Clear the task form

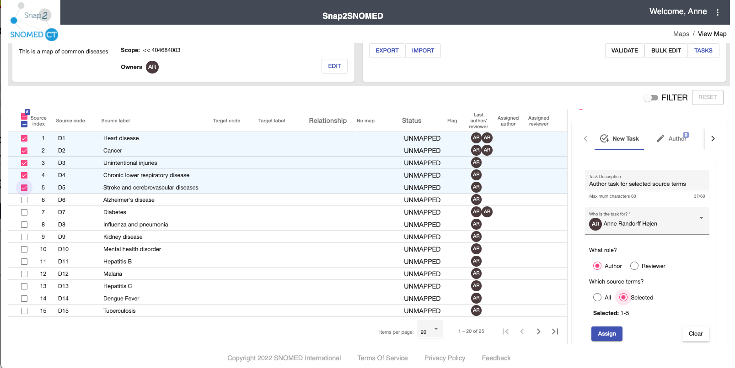point(696,334)
